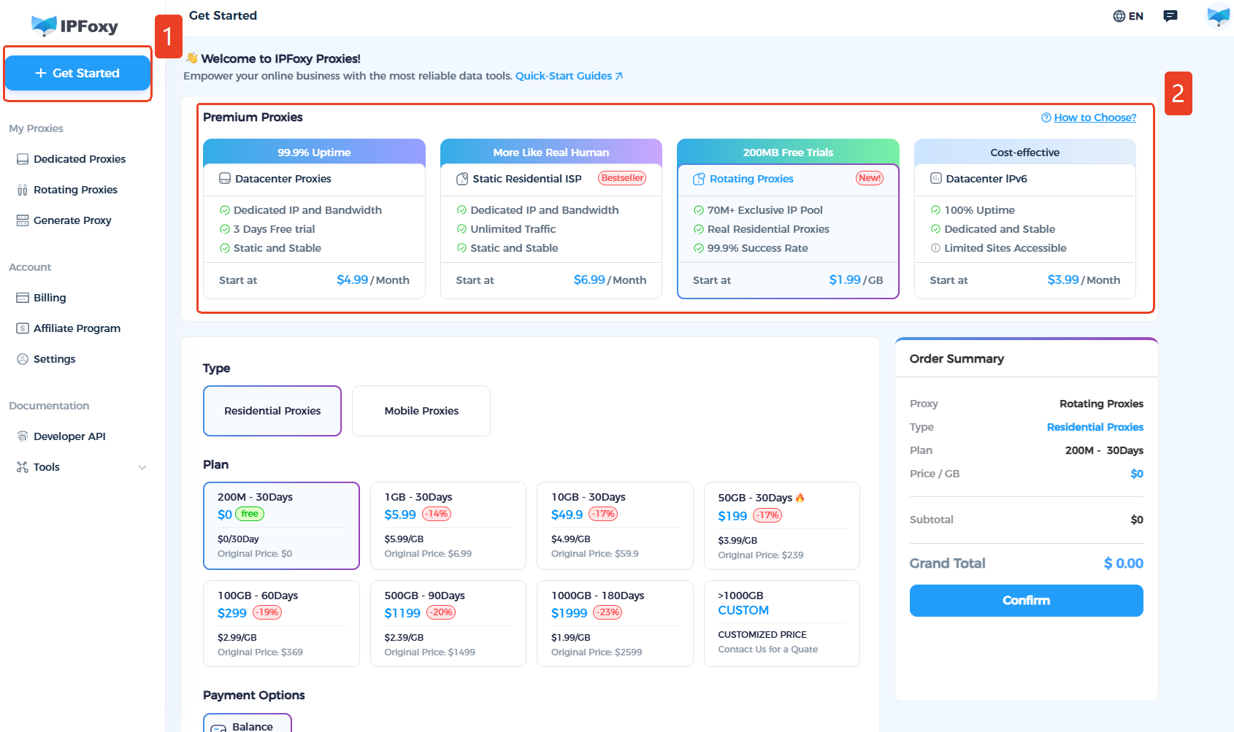Open the Quick-Start Guides link
The height and width of the screenshot is (732, 1234).
click(x=569, y=76)
